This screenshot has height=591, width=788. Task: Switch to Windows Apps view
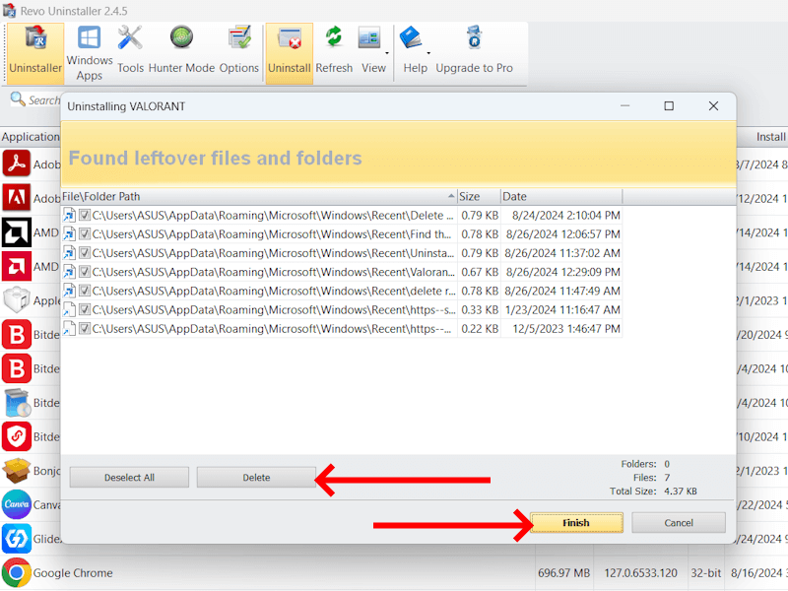(90, 49)
